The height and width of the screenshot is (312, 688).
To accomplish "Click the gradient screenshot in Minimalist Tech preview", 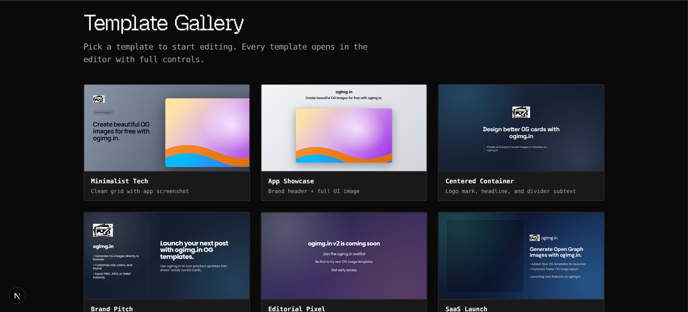I will [207, 132].
